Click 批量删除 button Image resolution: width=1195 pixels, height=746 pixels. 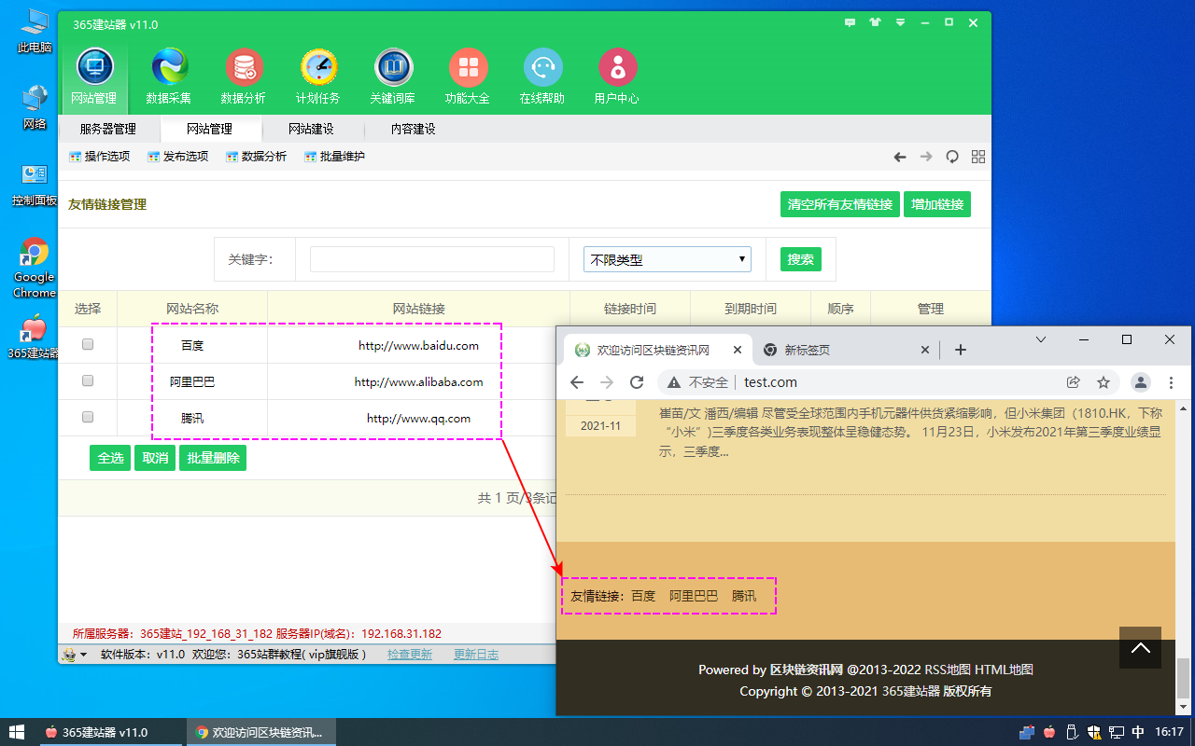coord(213,458)
